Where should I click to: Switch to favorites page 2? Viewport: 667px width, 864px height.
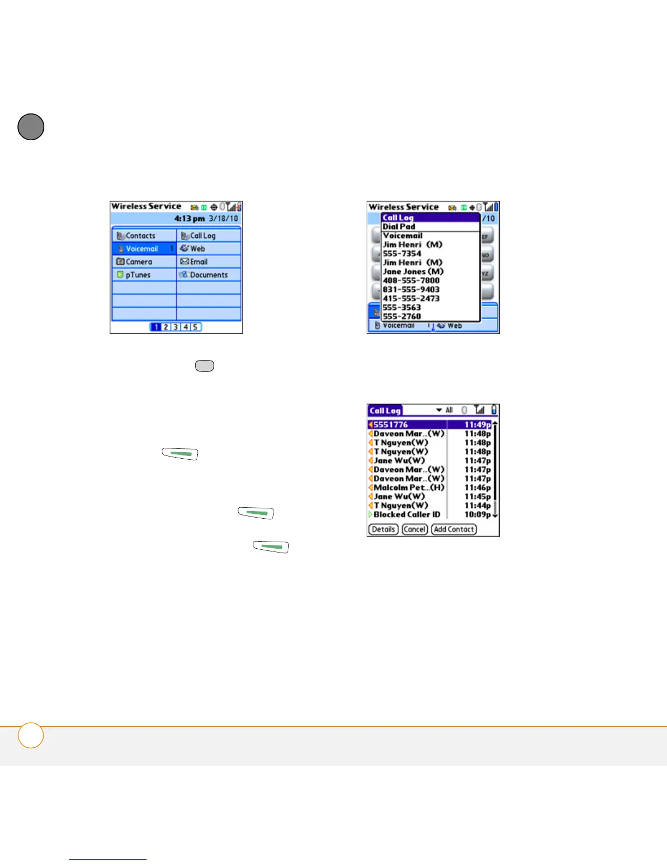point(166,327)
